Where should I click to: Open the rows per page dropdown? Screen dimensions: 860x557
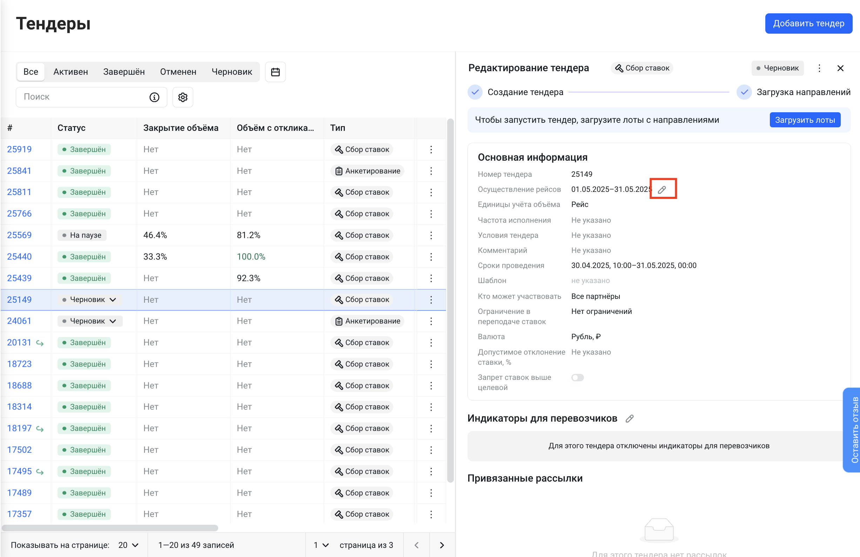point(129,545)
